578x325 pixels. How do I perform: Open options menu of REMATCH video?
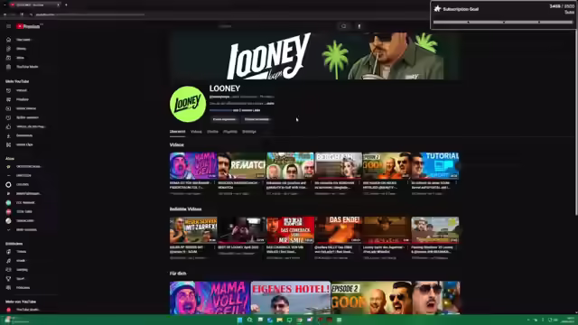click(x=263, y=183)
